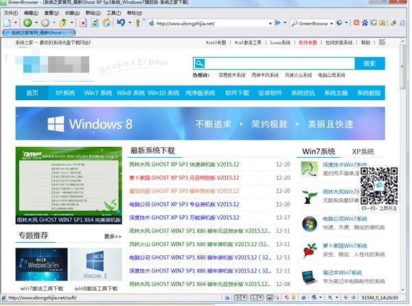Open the 查看(V) menu
412x306 pixels.
coord(51,13)
